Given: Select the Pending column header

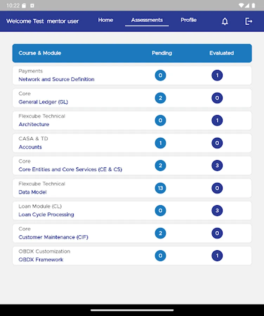Looking at the screenshot, I should [x=162, y=53].
